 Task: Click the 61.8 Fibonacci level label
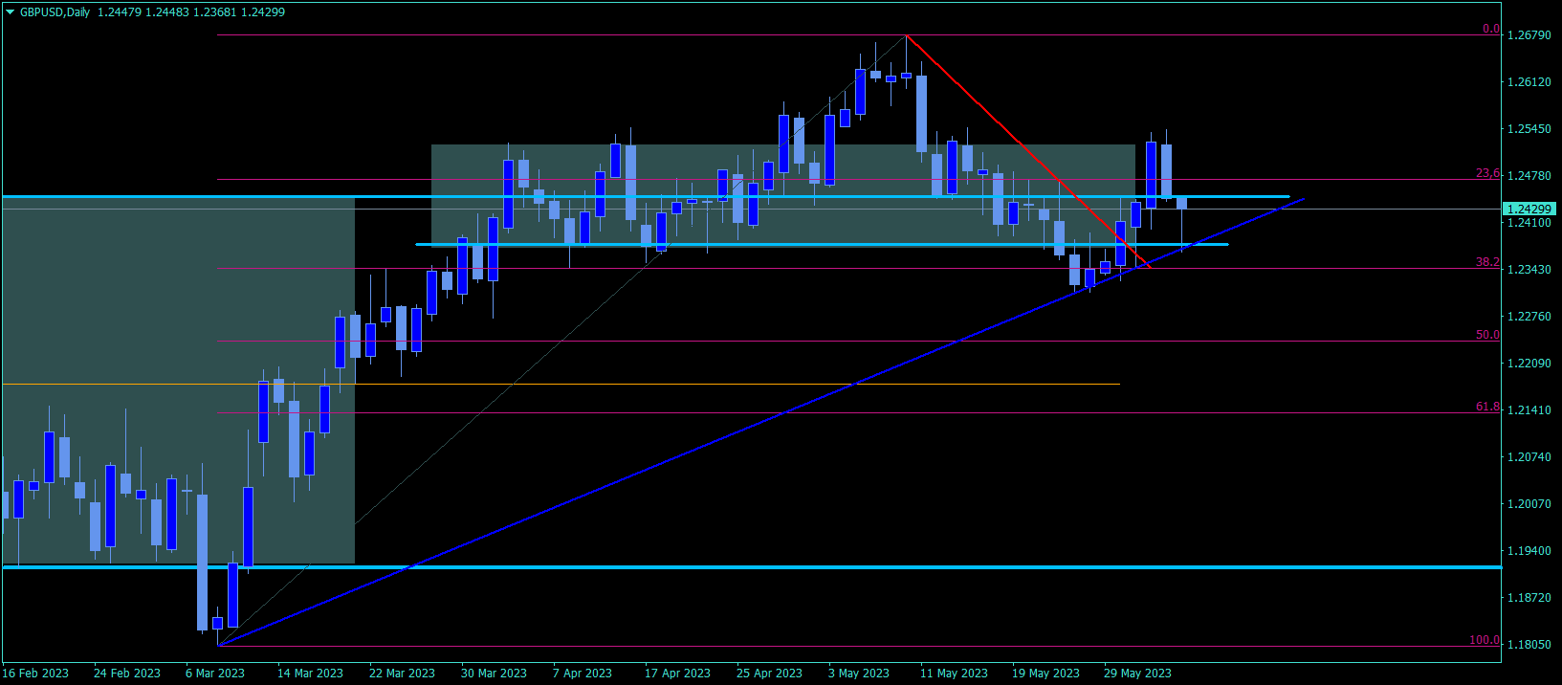1487,407
